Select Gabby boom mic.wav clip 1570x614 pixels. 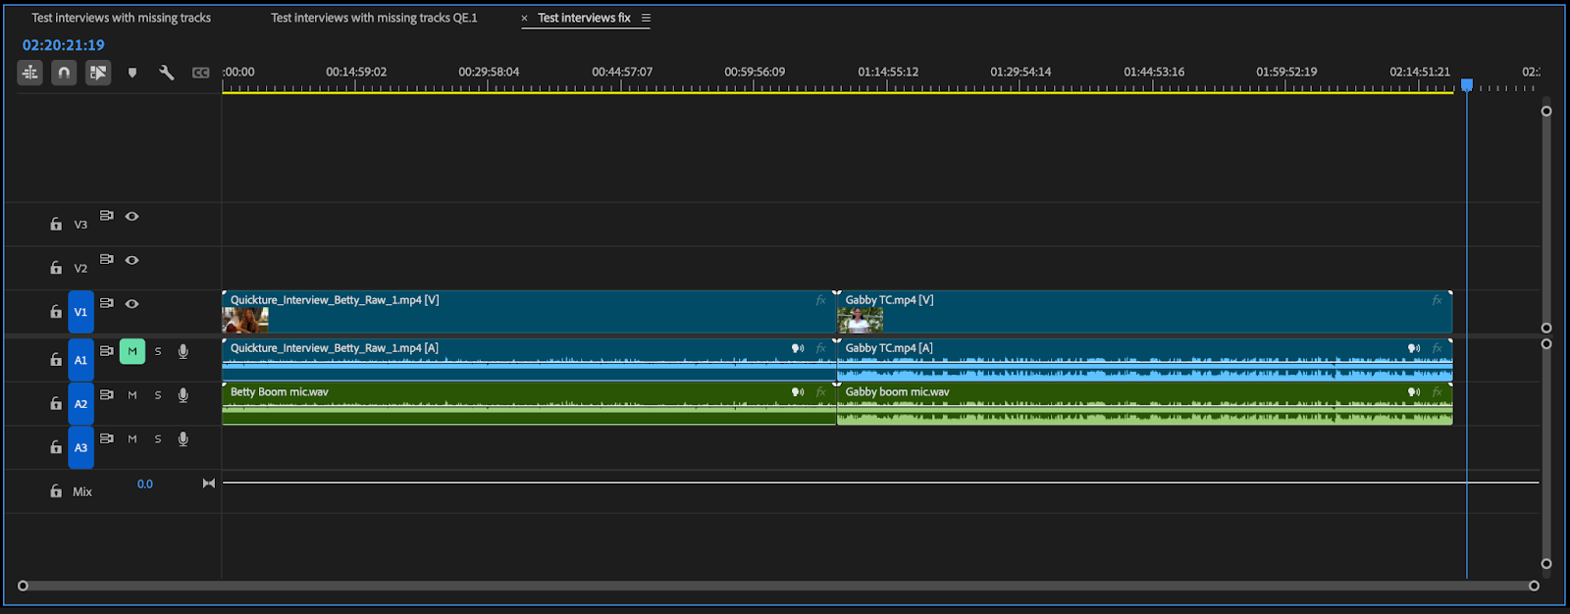click(x=1144, y=404)
